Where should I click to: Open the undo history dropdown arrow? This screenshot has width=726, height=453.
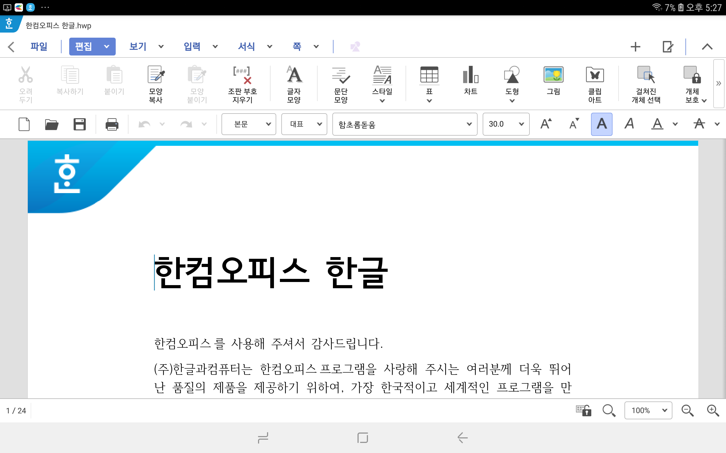click(162, 124)
